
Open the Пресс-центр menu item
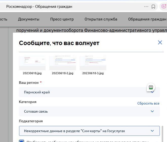62,19
